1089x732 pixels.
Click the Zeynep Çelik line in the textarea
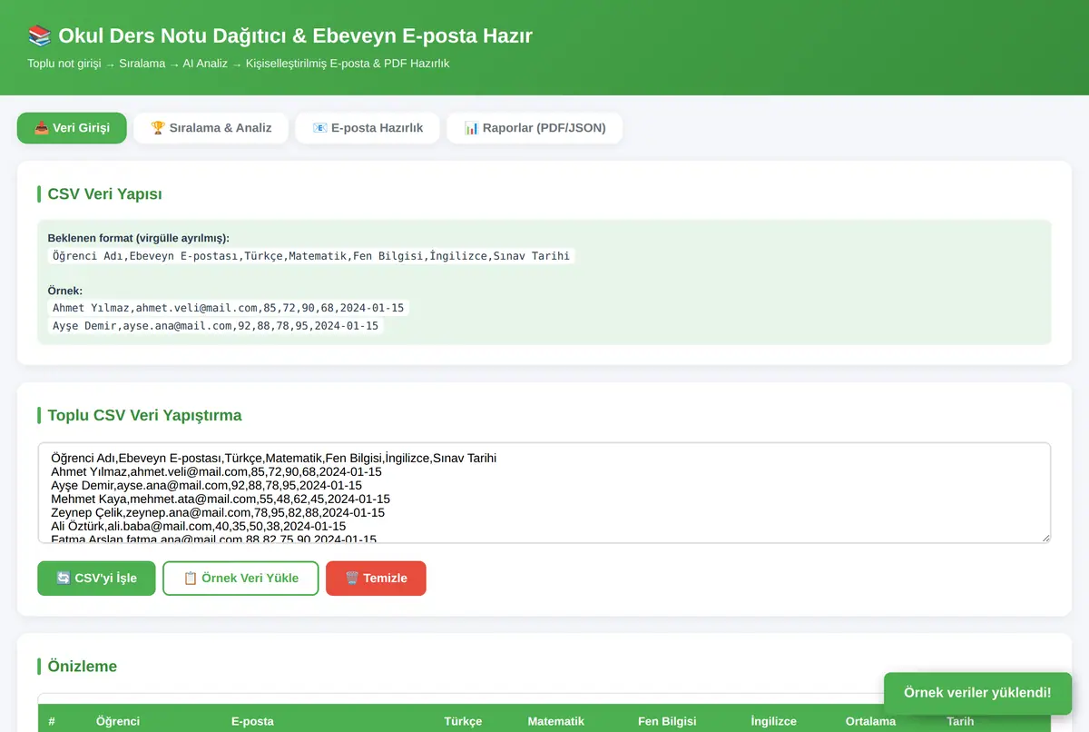218,512
